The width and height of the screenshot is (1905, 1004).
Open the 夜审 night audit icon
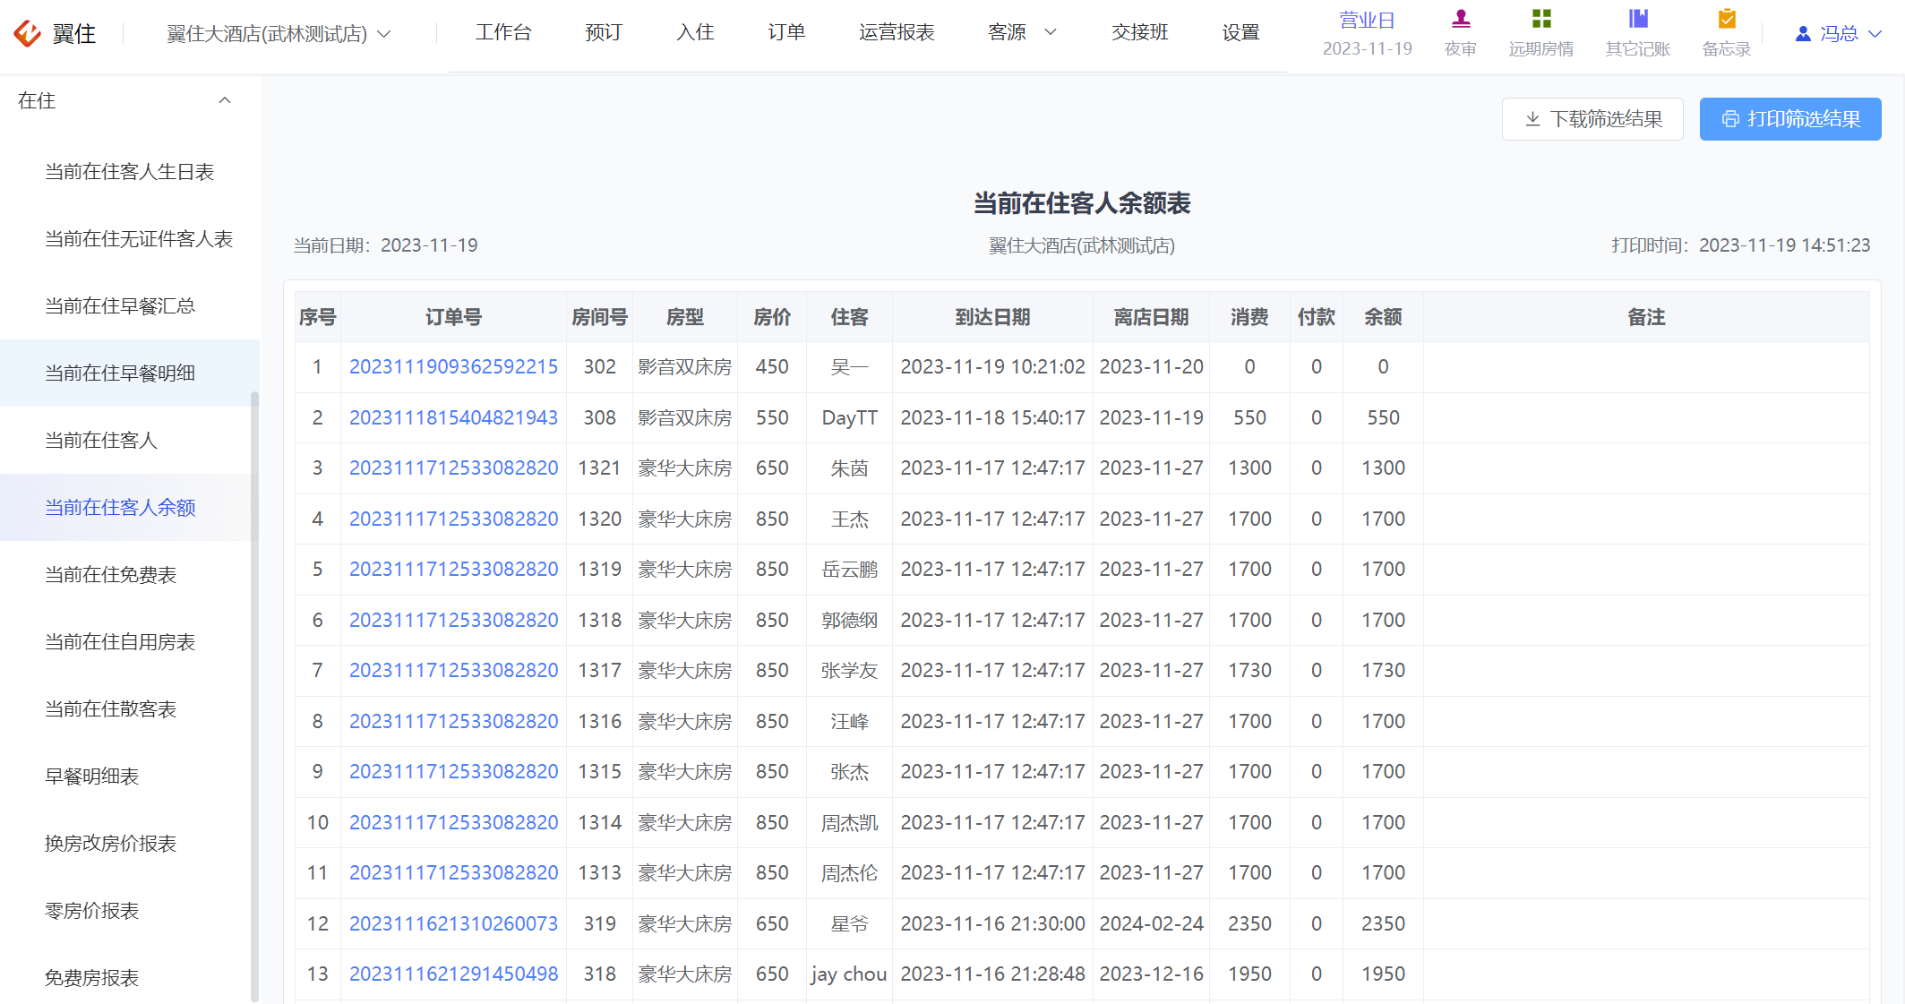[x=1461, y=19]
